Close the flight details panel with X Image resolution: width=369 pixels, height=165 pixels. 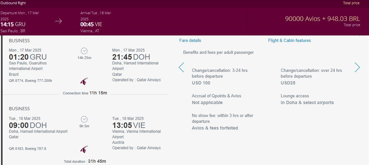362,34
